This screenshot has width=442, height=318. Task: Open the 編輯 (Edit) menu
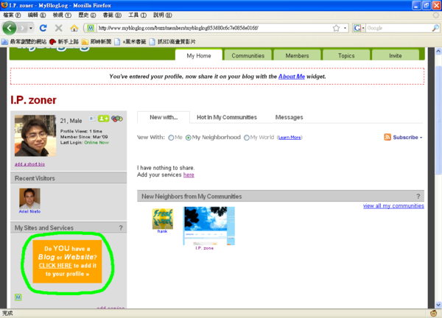[x=37, y=15]
